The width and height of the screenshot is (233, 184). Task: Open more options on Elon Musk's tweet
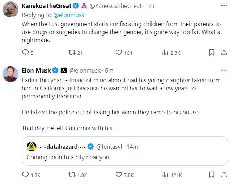pos(224,70)
